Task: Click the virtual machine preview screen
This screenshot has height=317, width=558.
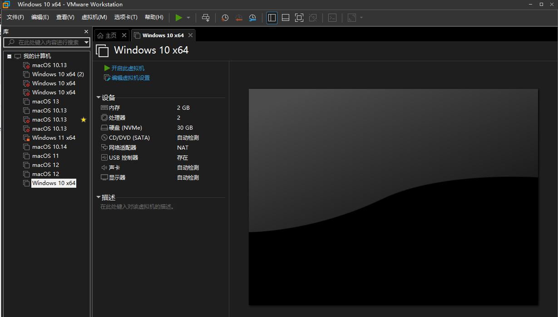Action: pos(393,197)
